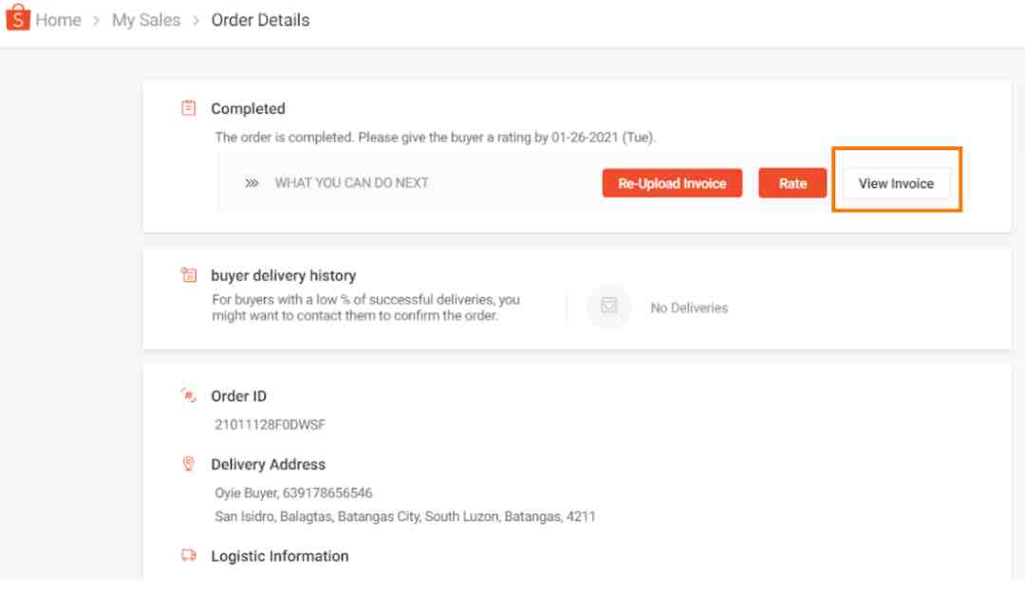Click the Logistic Information truck icon

[x=188, y=555]
